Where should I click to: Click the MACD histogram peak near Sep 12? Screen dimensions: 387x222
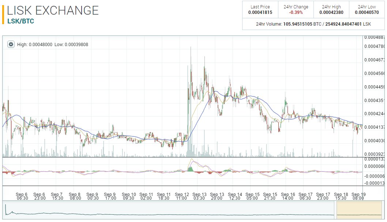click(190, 169)
